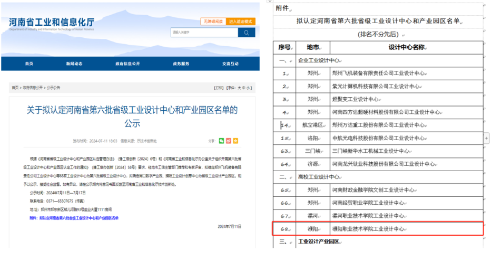Set font size to 小
The width and height of the screenshot is (491, 263).
click(248, 88)
